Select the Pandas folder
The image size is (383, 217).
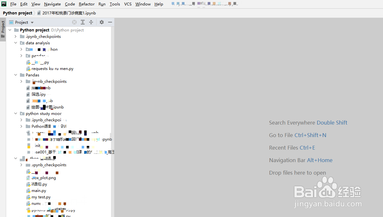coord(32,75)
